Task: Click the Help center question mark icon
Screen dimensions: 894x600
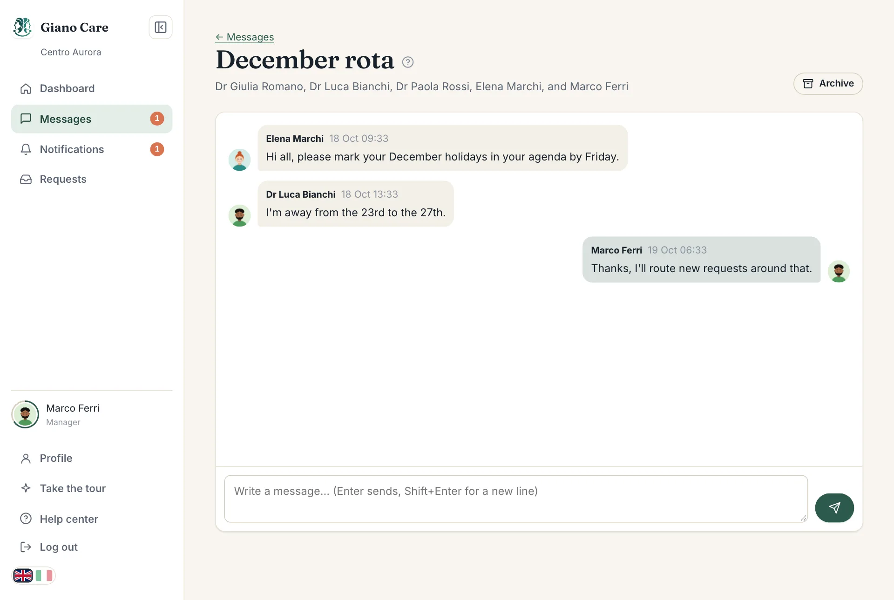Action: (26, 519)
